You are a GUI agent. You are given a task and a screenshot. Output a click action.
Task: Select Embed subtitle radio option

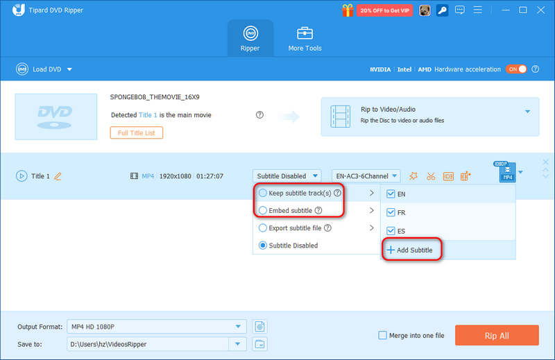[263, 210]
